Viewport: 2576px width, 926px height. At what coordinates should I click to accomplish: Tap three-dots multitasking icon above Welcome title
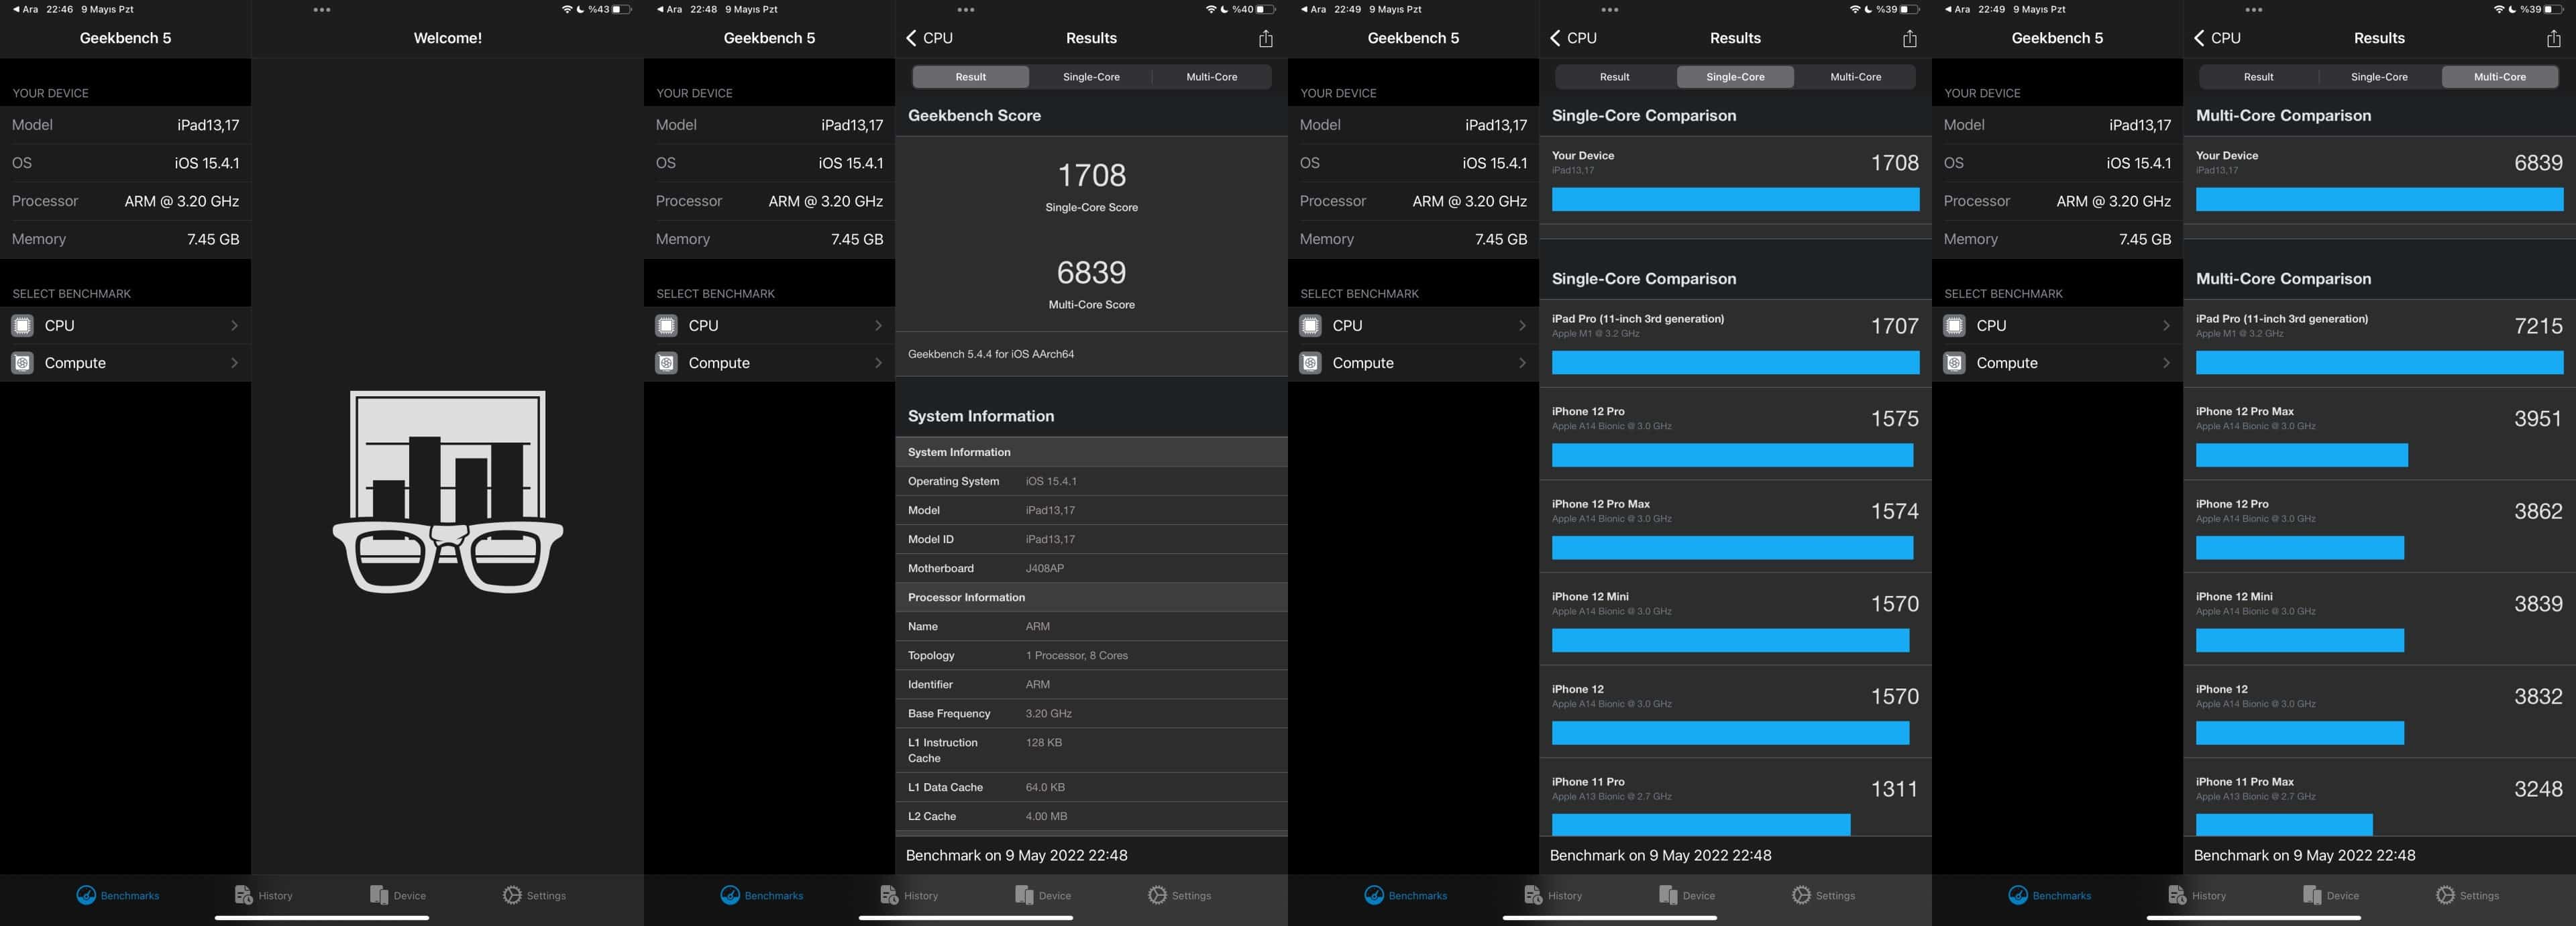322,10
